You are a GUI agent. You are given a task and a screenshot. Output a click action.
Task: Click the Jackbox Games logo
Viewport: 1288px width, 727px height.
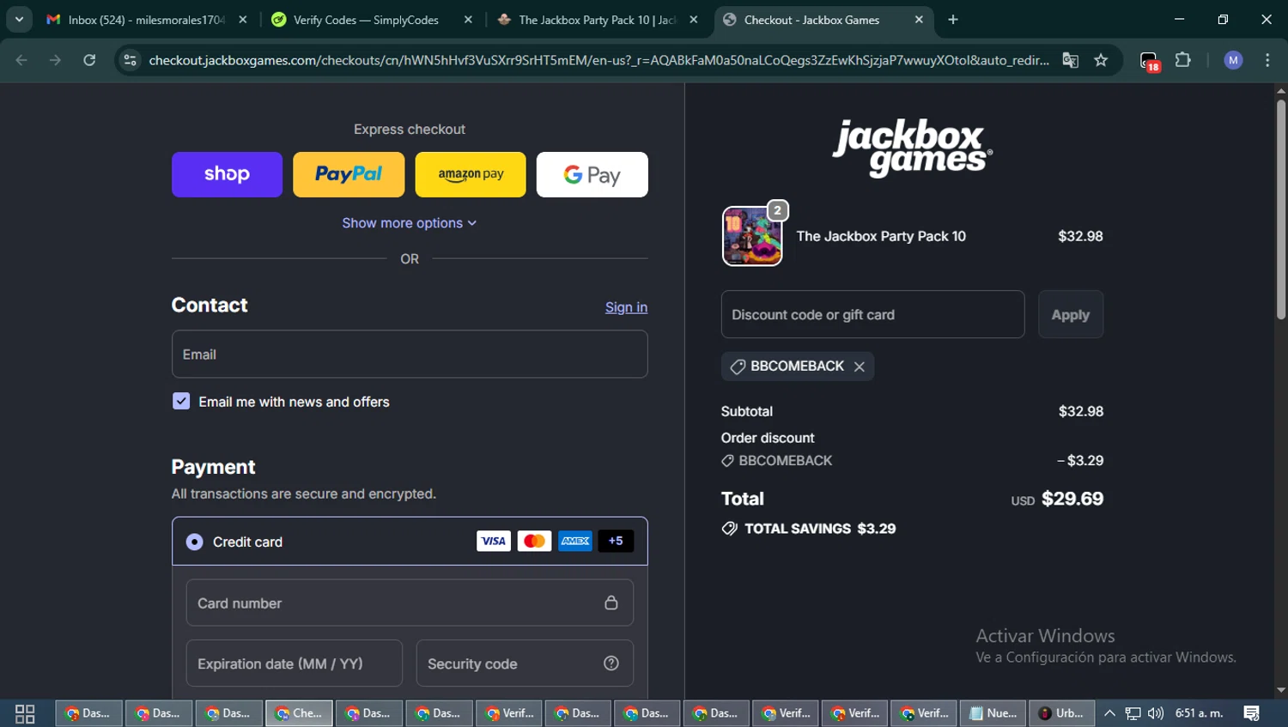coord(912,148)
